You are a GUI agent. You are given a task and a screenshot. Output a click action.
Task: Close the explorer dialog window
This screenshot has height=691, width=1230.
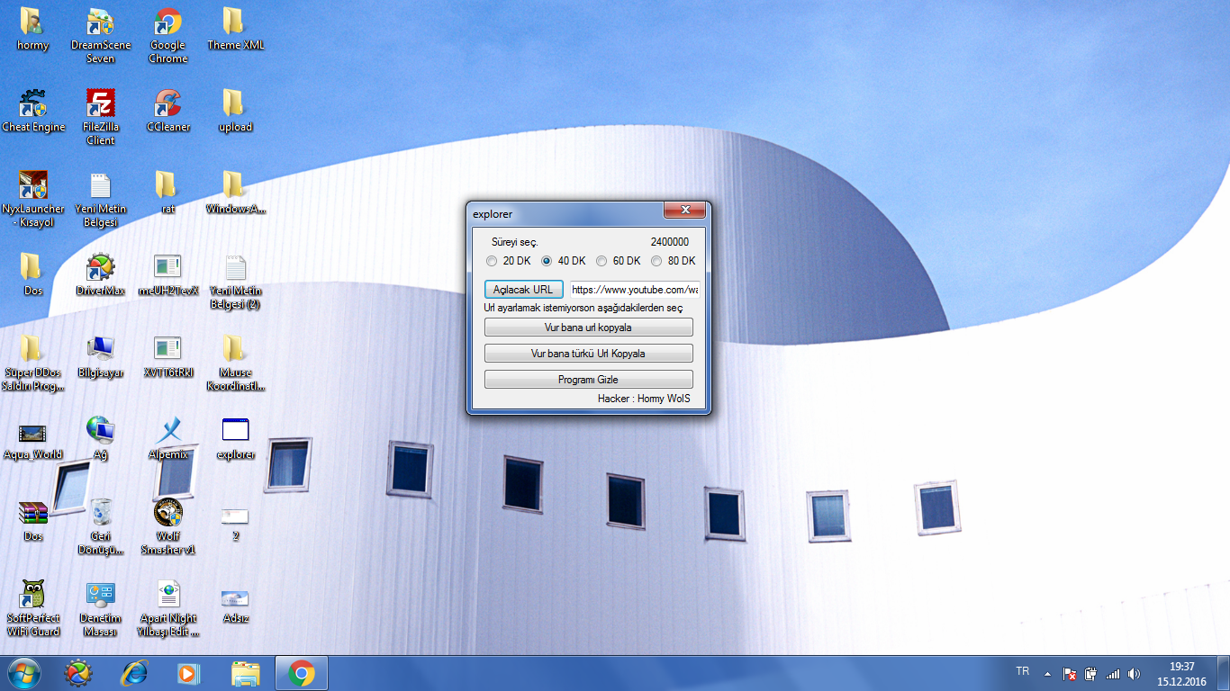(684, 211)
